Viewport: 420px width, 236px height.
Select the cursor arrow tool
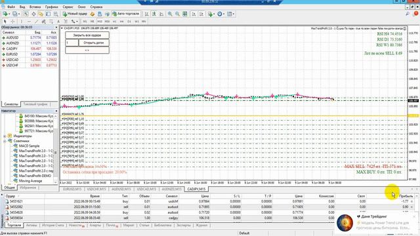tap(5, 22)
